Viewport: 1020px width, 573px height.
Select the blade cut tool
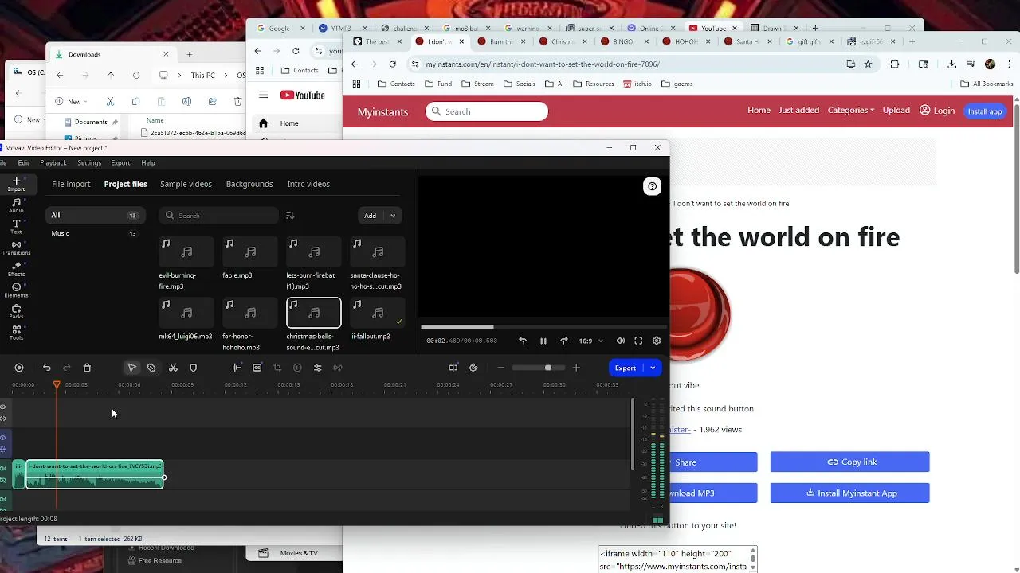tap(151, 368)
